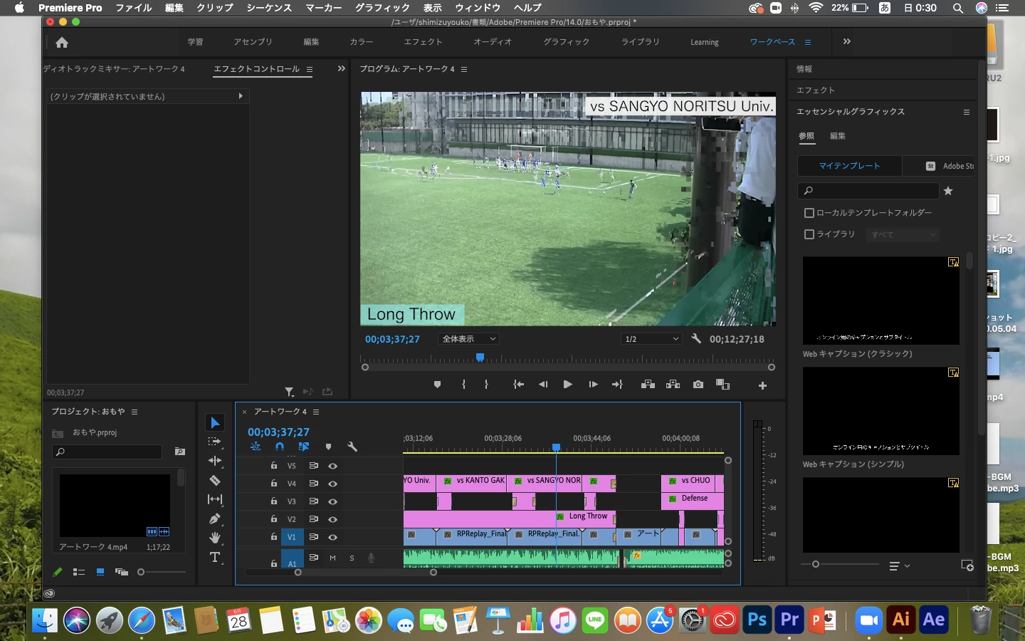
Task: Open the 全体表示 zoom level dropdown
Action: (469, 339)
